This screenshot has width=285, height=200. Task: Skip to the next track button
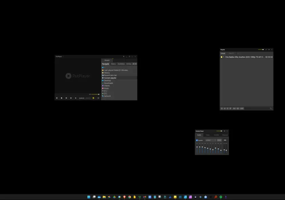click(x=71, y=98)
